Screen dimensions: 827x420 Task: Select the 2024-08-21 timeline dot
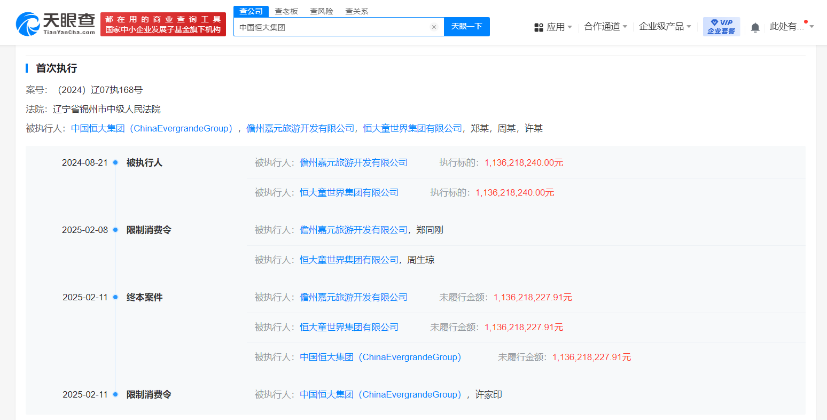[115, 162]
